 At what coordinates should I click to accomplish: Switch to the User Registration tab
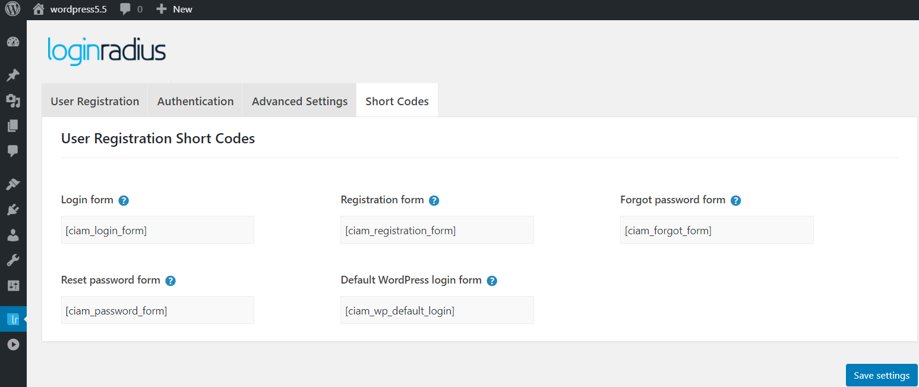tap(95, 102)
